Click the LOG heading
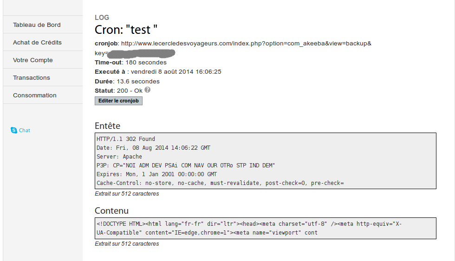 click(102, 18)
